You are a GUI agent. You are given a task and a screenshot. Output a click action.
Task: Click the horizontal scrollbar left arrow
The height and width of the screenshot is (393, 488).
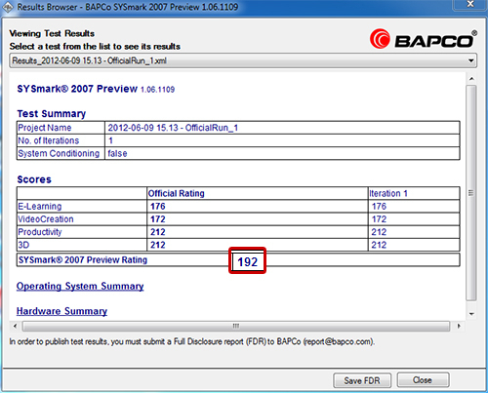pyautogui.click(x=15, y=326)
